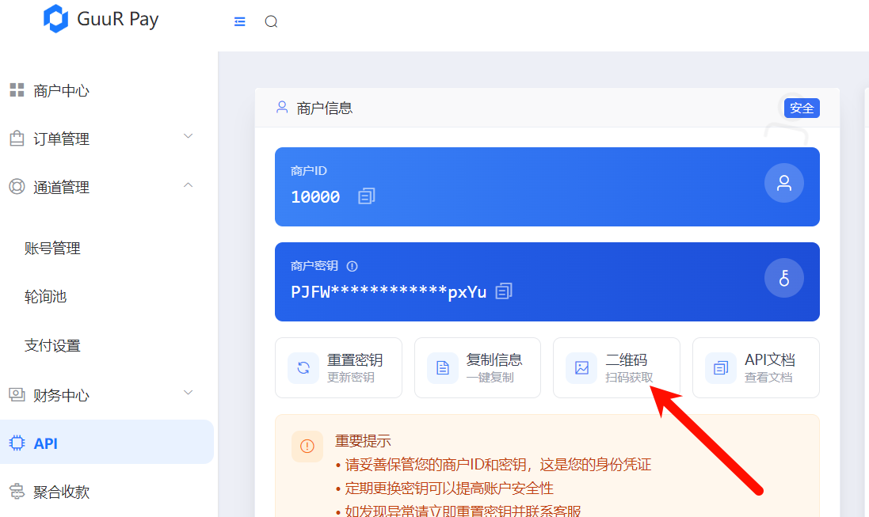Click the search magnifier icon

click(271, 21)
